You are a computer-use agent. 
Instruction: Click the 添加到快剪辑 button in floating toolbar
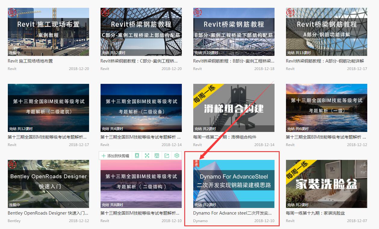[115, 156]
